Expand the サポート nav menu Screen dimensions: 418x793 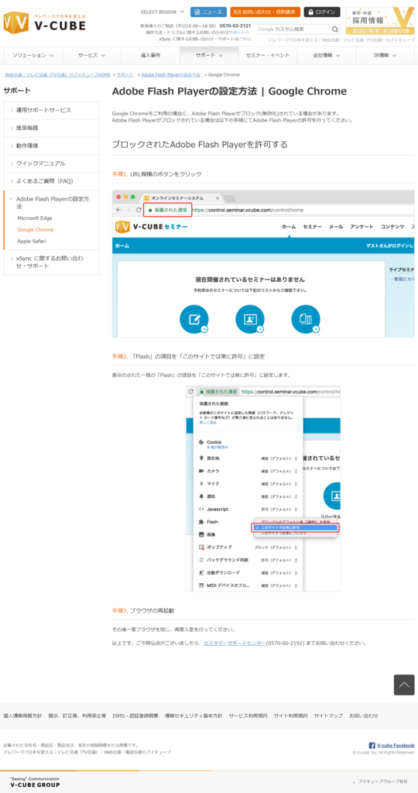209,56
